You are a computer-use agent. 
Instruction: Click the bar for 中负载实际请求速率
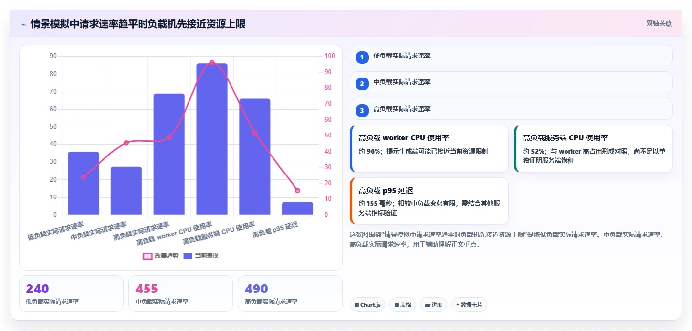point(126,191)
